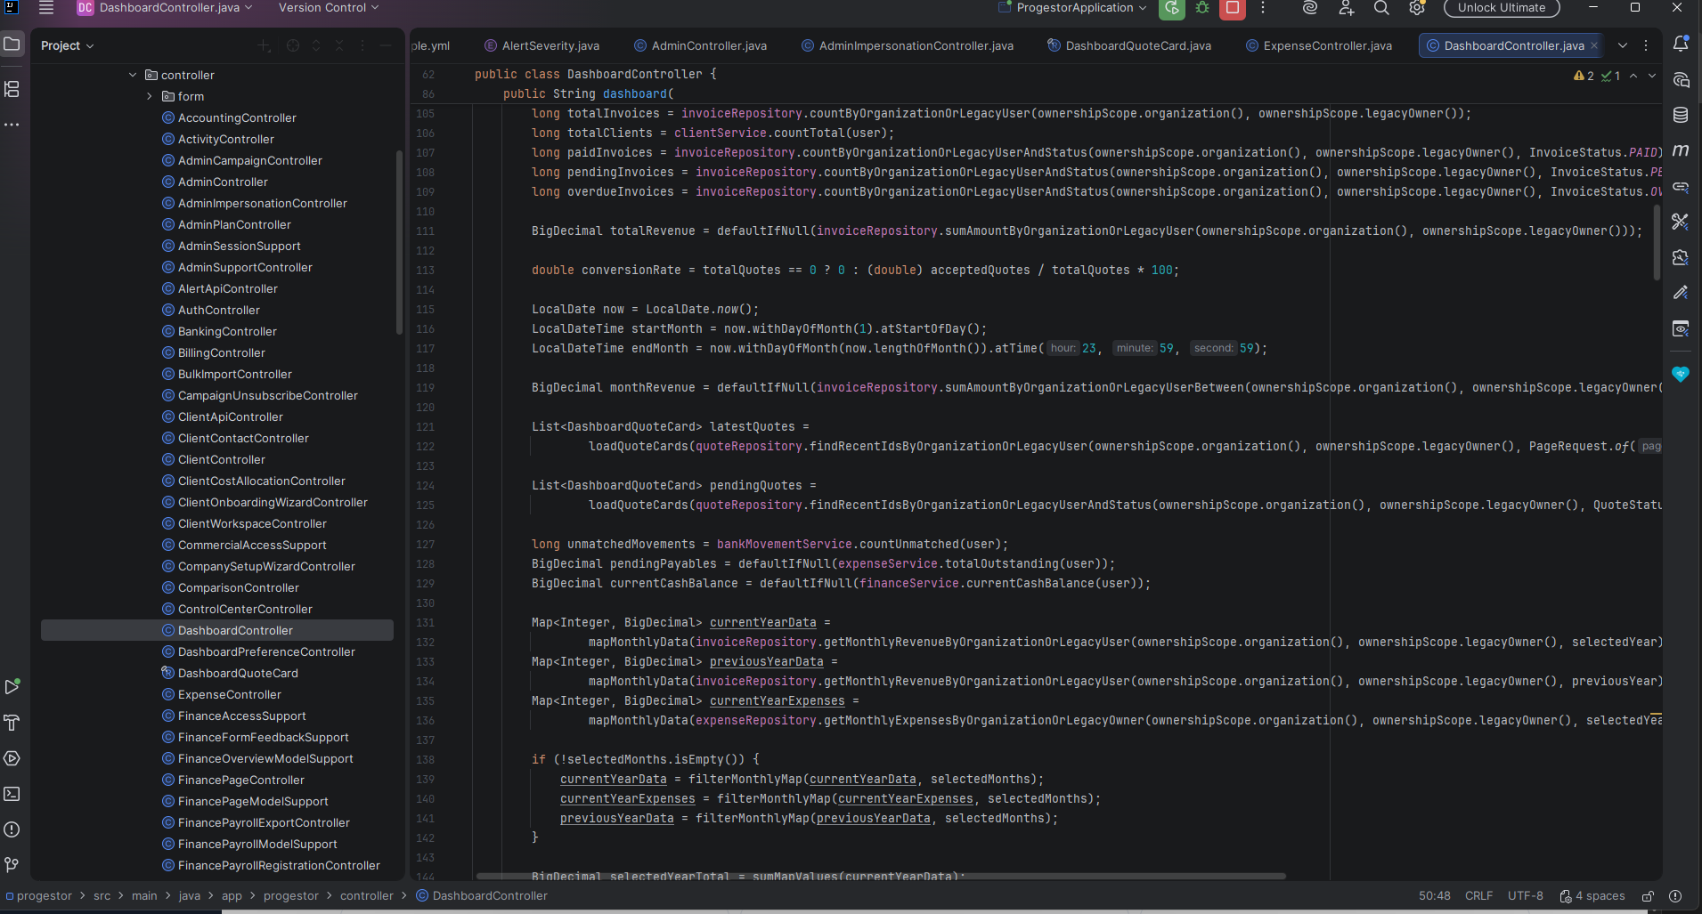Click 50:48 cursor position in status bar

1434,896
